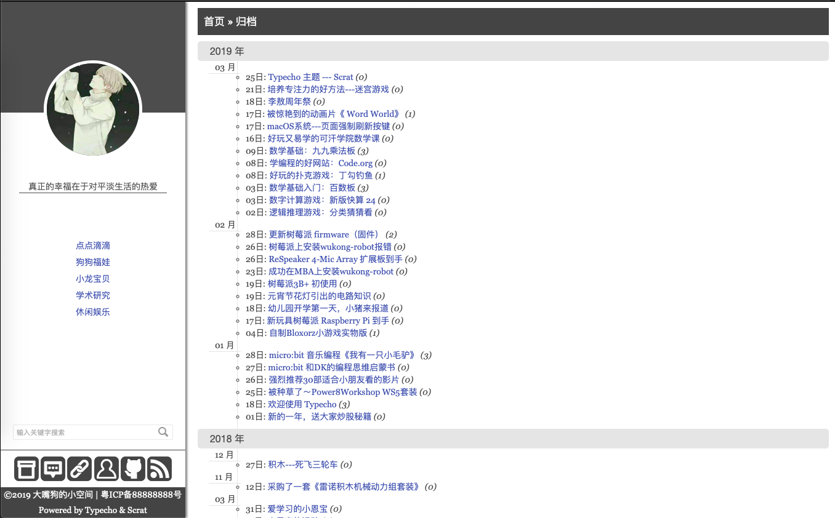Click the Typecho link in Powered by
Screen dimensions: 835x518
coord(101,510)
